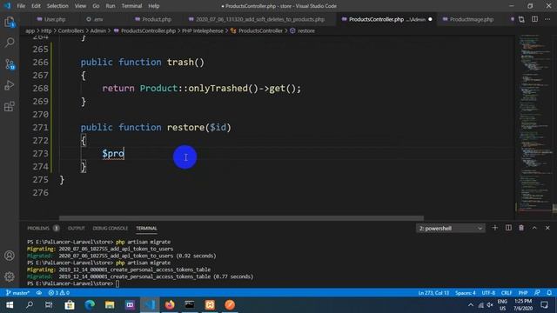
Task: Click the master branch indicator in status bar
Action: 17,293
